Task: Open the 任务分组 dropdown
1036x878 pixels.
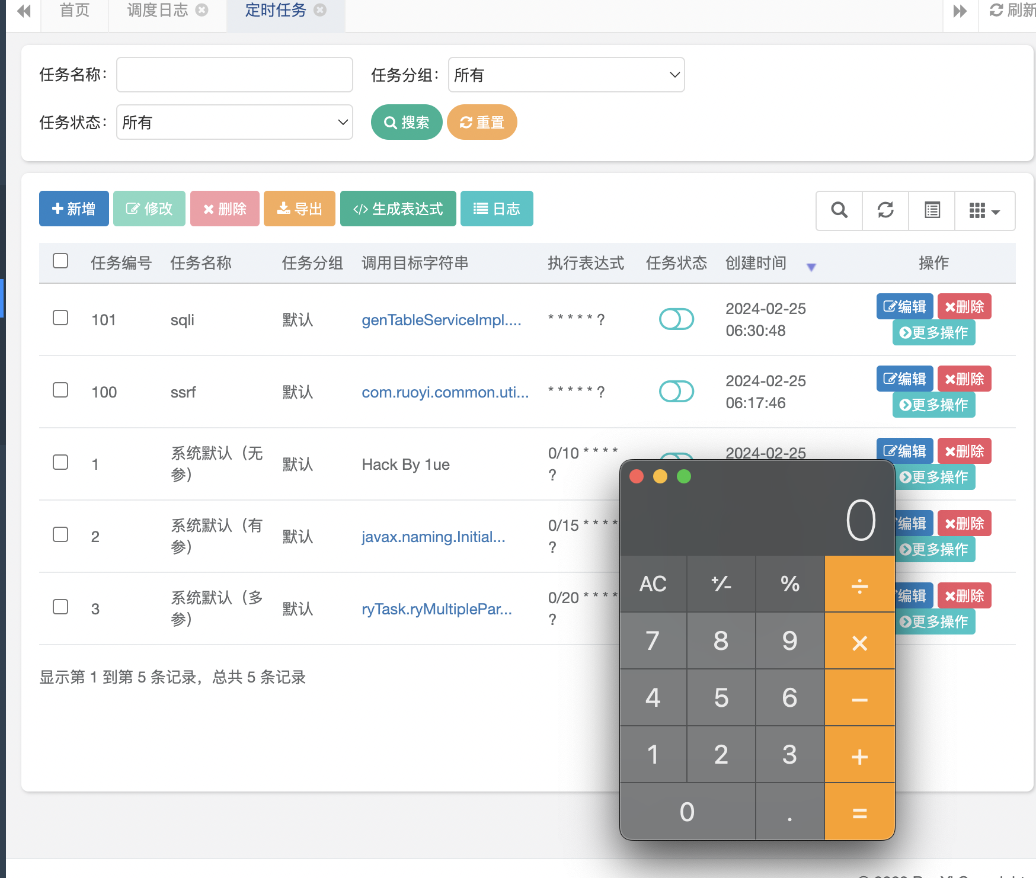Action: coord(566,75)
